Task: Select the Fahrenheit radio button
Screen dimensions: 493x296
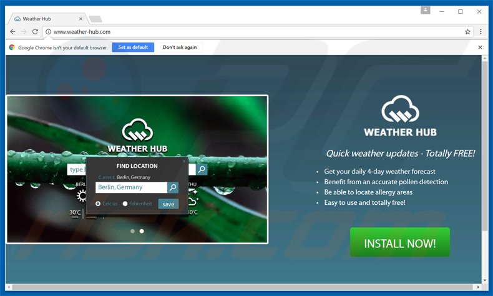Action: pyautogui.click(x=125, y=204)
